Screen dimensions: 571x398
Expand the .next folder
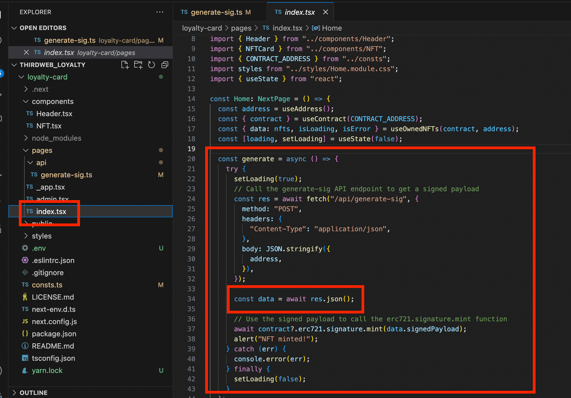[26, 89]
